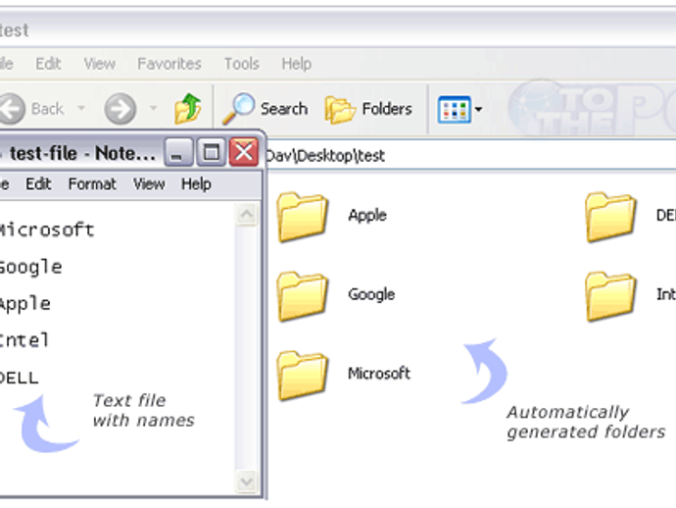
Task: Click the DELL line in Notepad
Action: point(19,379)
